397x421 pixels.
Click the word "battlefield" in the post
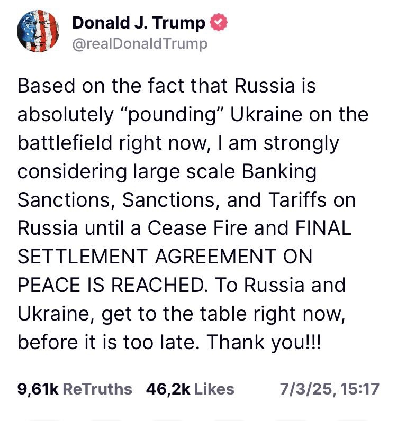pyautogui.click(x=65, y=143)
